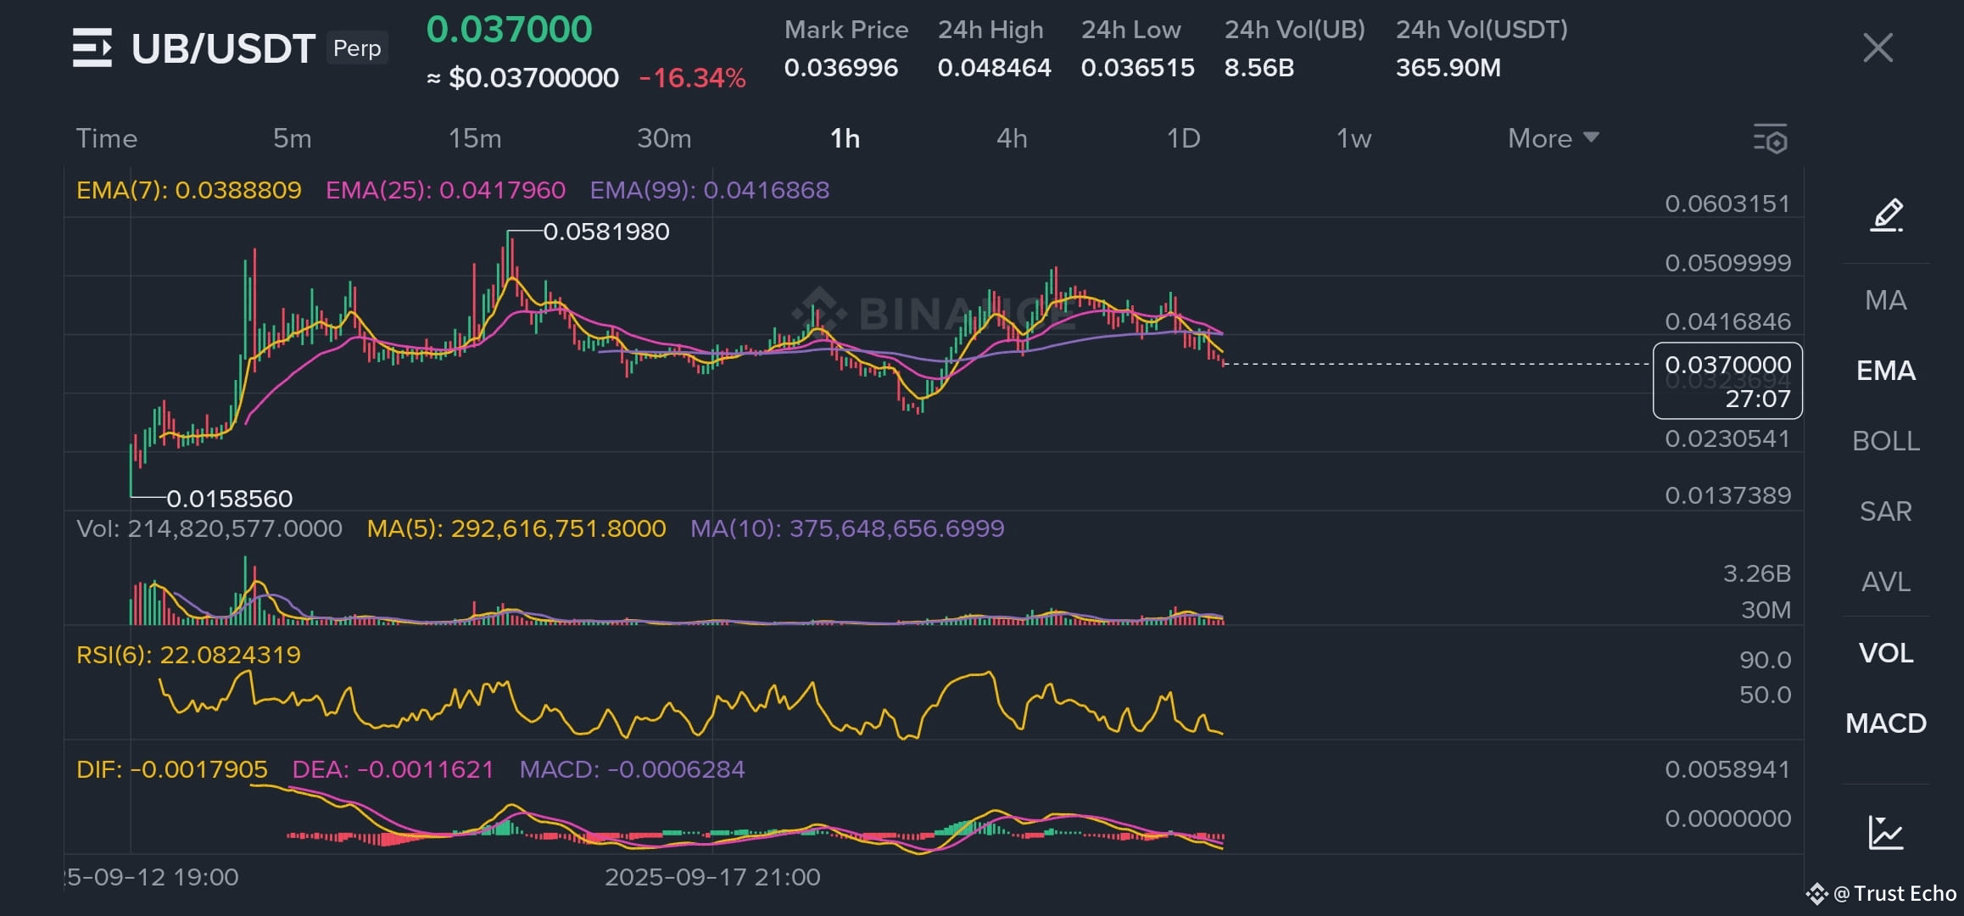Click the 0.0230541 price axis label

[x=1727, y=439]
